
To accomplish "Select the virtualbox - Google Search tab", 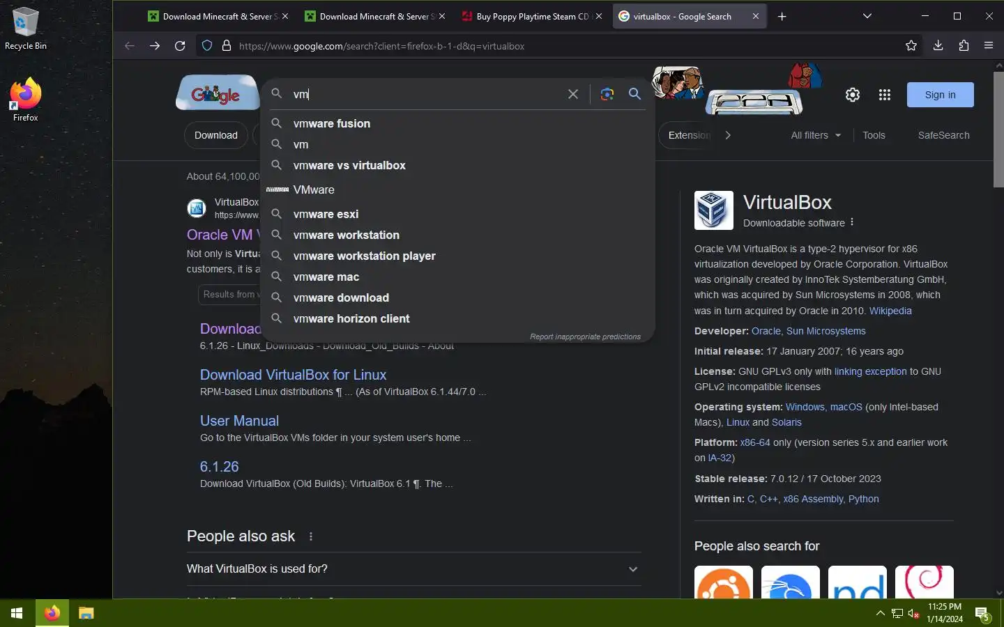I will pos(688,16).
